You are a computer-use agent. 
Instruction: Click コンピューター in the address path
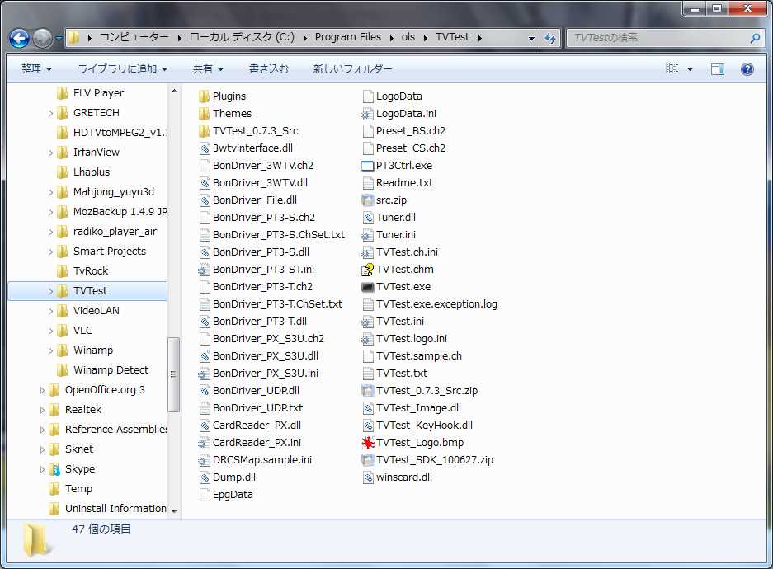click(134, 37)
